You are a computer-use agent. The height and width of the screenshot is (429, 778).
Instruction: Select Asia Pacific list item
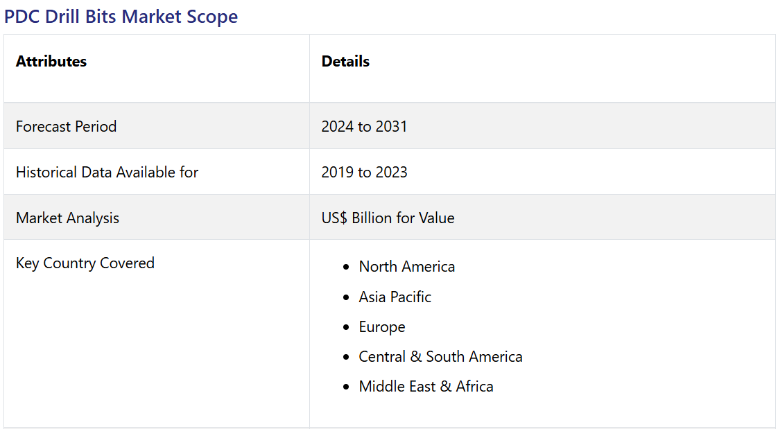395,297
